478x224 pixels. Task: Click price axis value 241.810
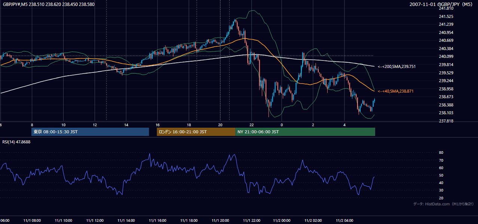click(446, 8)
